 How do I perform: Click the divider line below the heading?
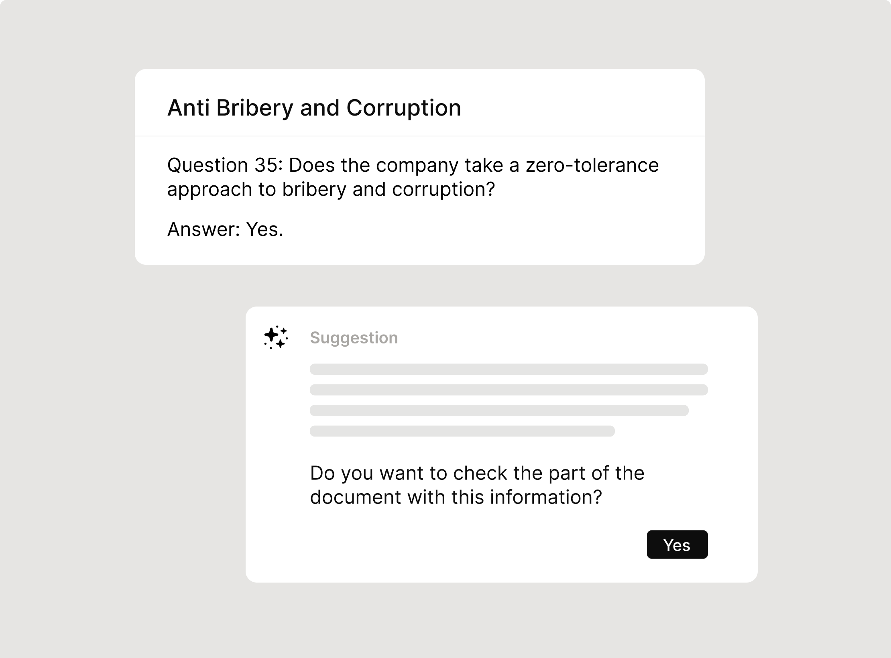tap(420, 136)
